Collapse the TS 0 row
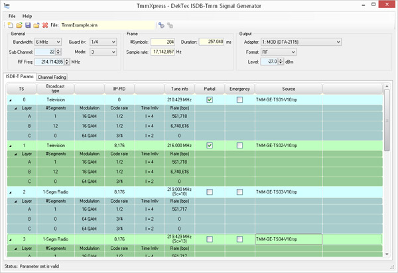The height and width of the screenshot is (273, 398). tap(11, 100)
